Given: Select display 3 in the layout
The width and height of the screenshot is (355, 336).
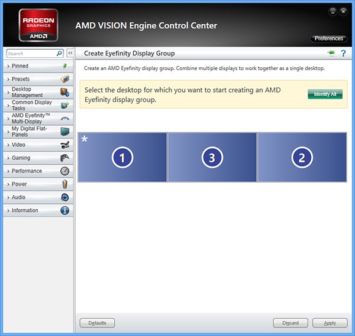Looking at the screenshot, I should pos(212,157).
